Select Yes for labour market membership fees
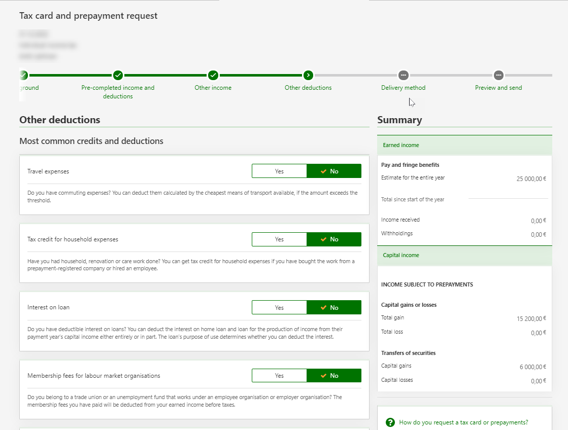This screenshot has height=430, width=568. [x=279, y=376]
